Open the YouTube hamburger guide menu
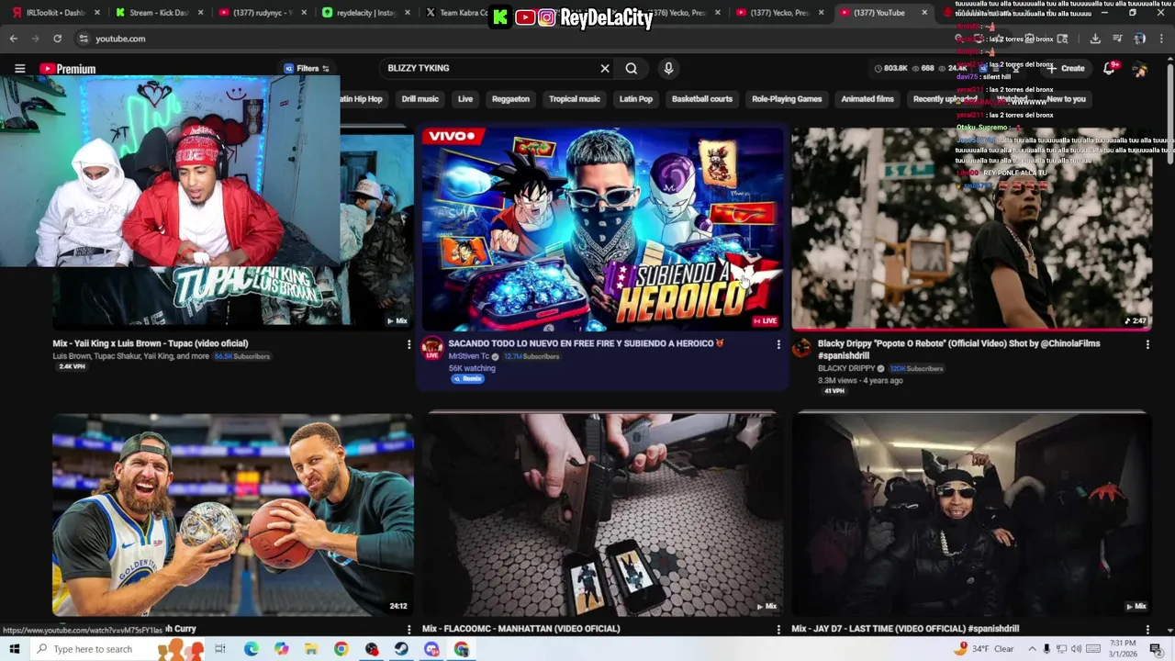The width and height of the screenshot is (1175, 661). pyautogui.click(x=19, y=68)
